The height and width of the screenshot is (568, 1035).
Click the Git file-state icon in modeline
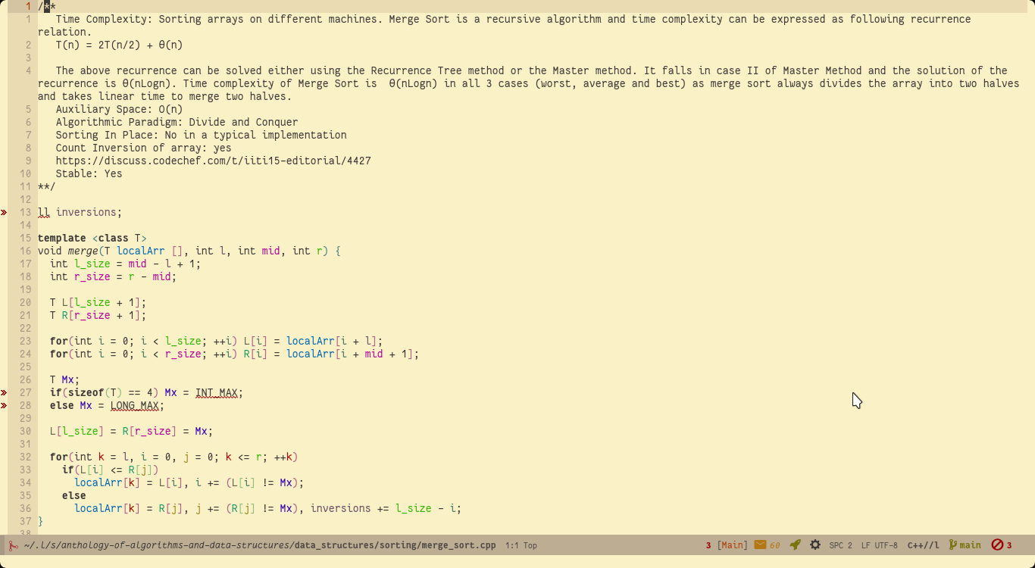tap(13, 545)
